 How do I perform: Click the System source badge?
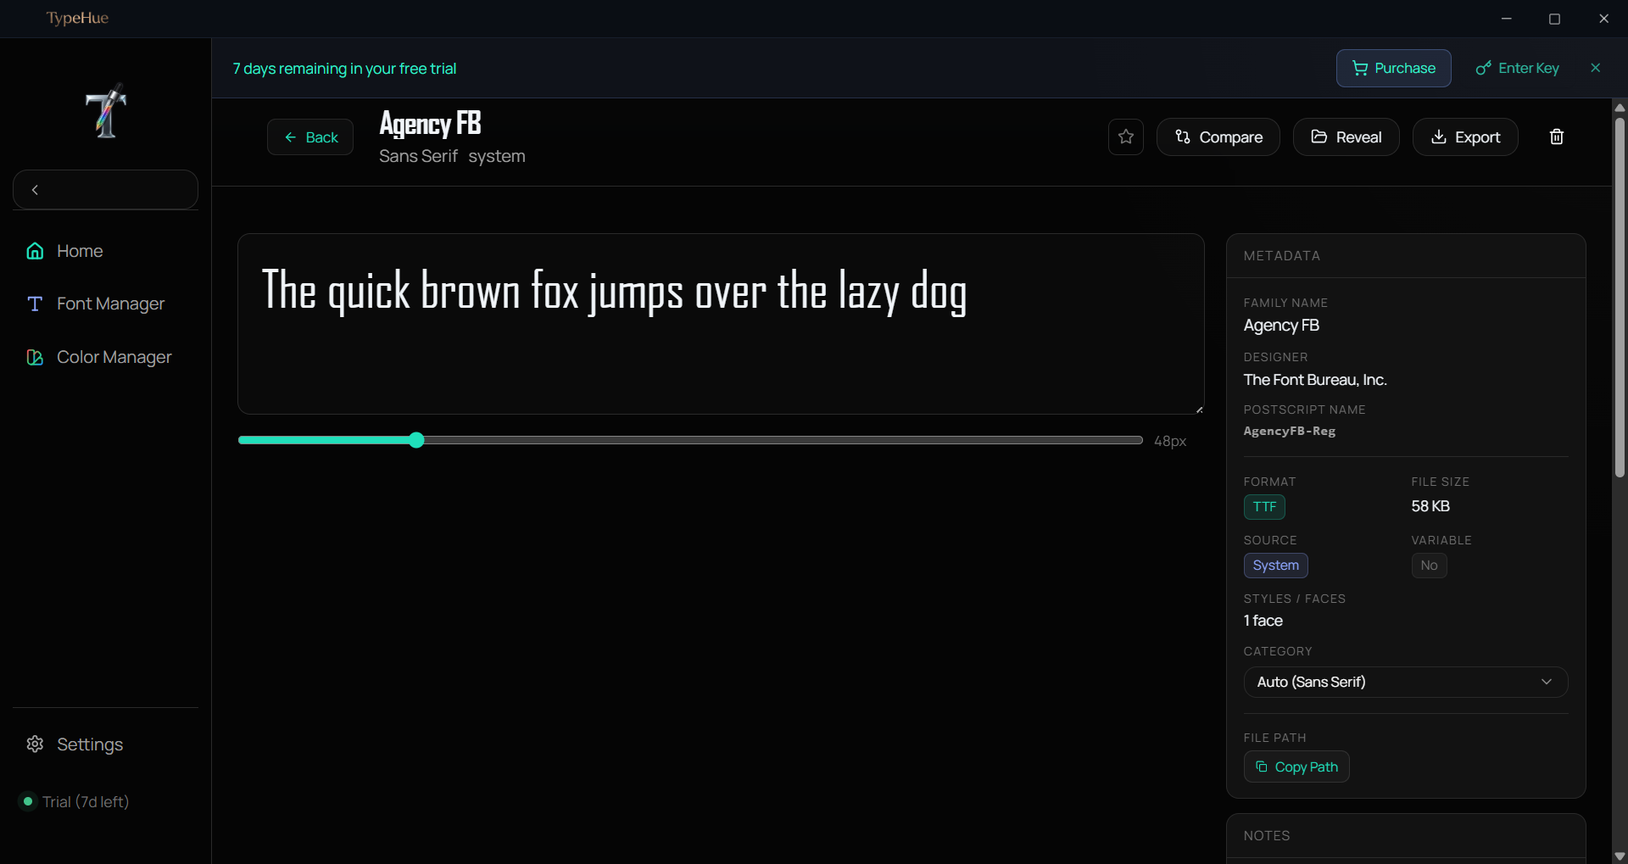pyautogui.click(x=1275, y=566)
